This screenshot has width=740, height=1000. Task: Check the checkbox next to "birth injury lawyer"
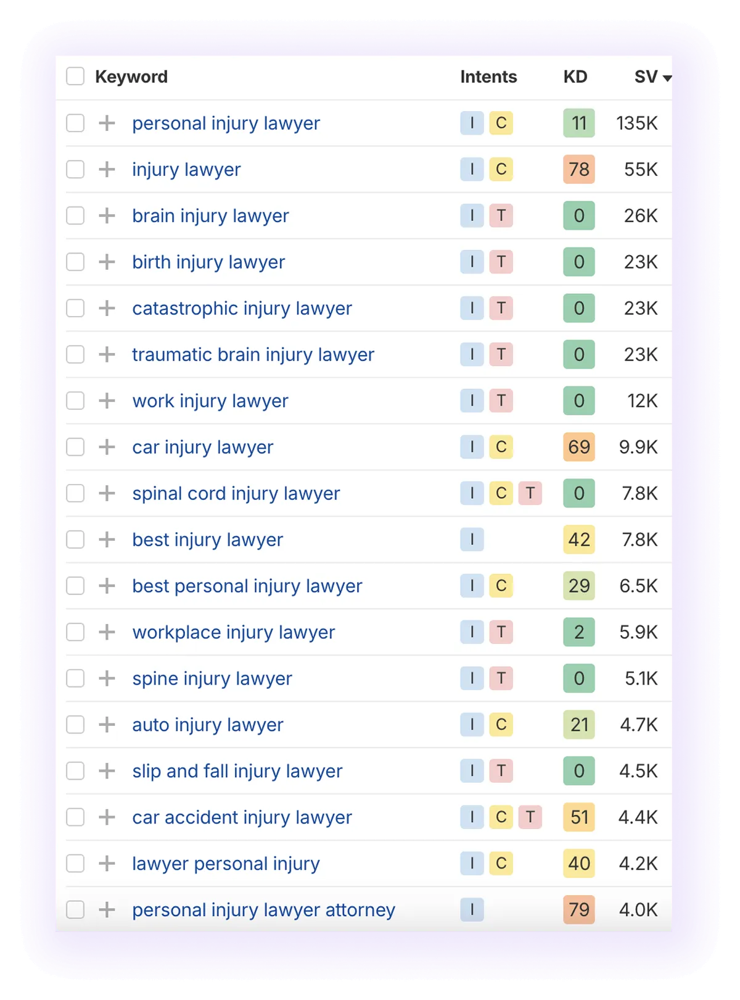[x=75, y=262]
